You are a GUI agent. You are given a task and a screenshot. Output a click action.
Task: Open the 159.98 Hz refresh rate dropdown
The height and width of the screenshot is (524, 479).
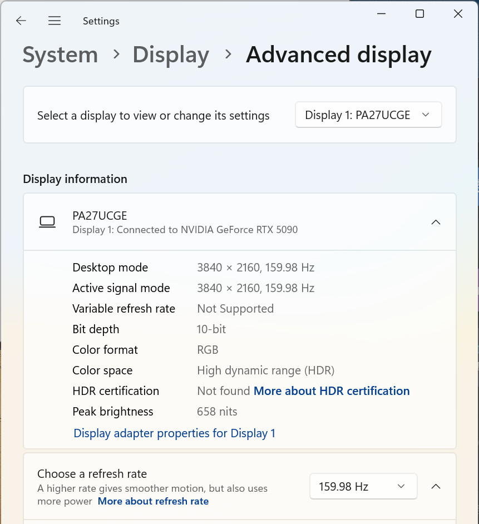point(363,486)
